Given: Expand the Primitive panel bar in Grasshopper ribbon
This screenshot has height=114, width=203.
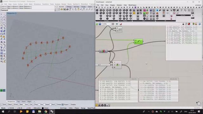Looking at the screenshot, I should (125, 21).
